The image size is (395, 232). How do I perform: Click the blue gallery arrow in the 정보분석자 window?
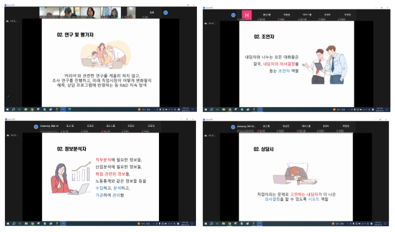pyautogui.click(x=36, y=126)
